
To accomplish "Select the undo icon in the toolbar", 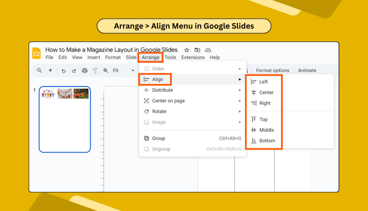I will tap(64, 70).
